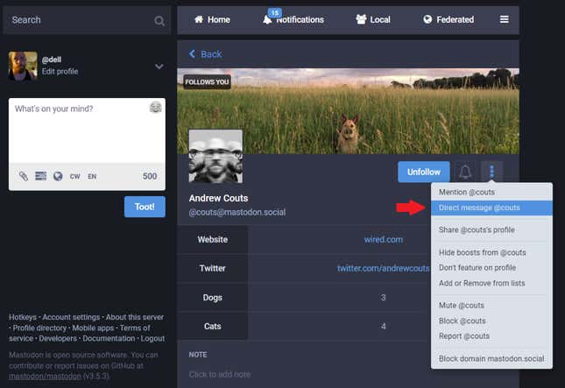Click the search magnifier icon
Viewport: 565px width, 388px height.
click(159, 20)
